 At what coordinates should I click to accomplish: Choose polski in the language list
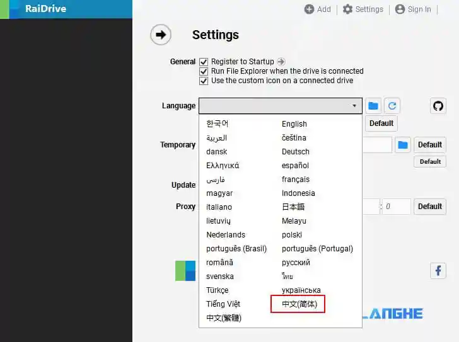[291, 235]
